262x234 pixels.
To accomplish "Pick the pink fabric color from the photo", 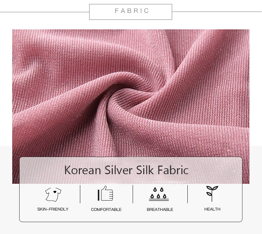I will tap(67, 67).
